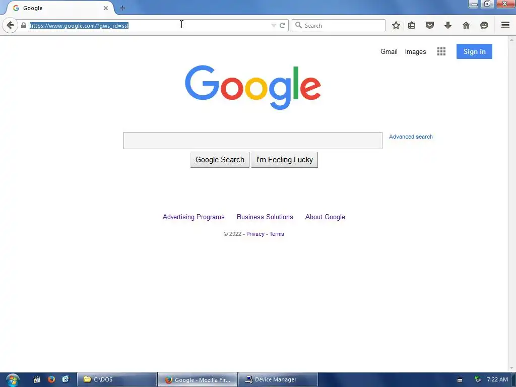Image resolution: width=516 pixels, height=387 pixels.
Task: Go back with the back arrow button
Action: pyautogui.click(x=10, y=25)
